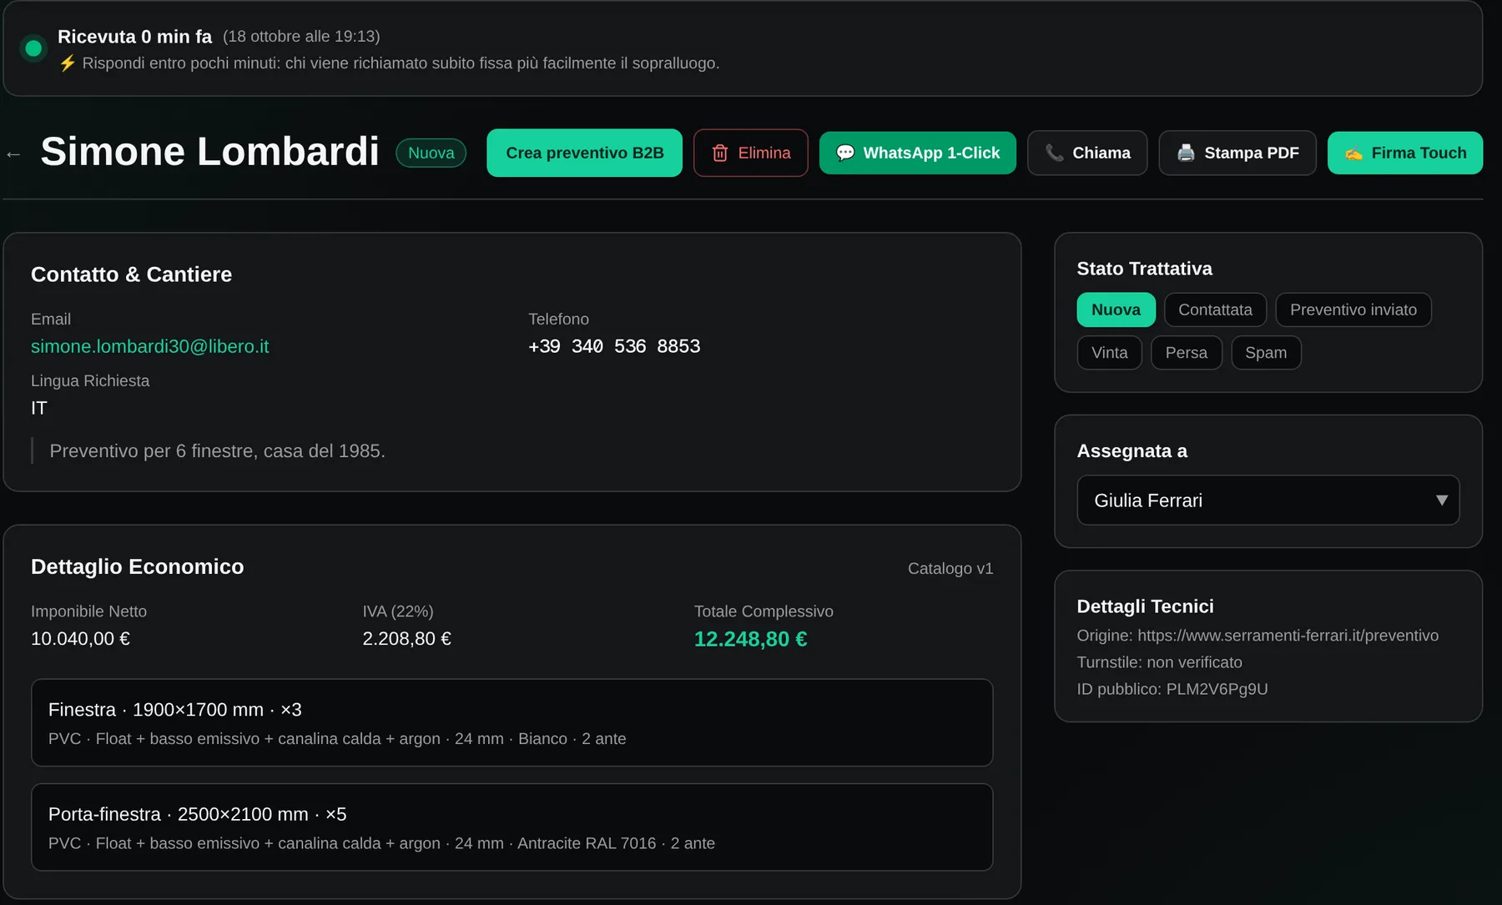Click the Catalogo v1 label
Screen dimensions: 1502x905
(950, 568)
